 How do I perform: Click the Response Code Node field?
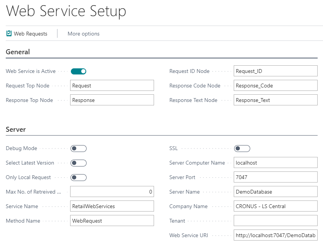coord(275,86)
